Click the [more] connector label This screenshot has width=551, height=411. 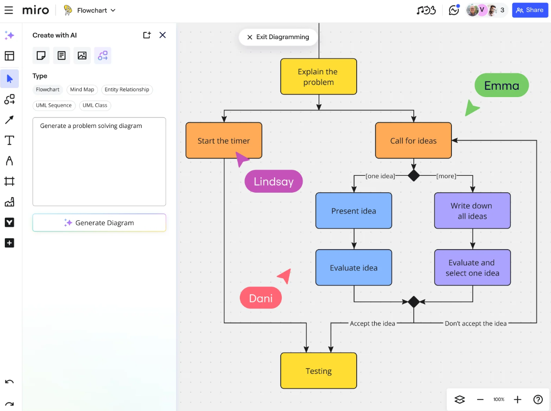[446, 176]
